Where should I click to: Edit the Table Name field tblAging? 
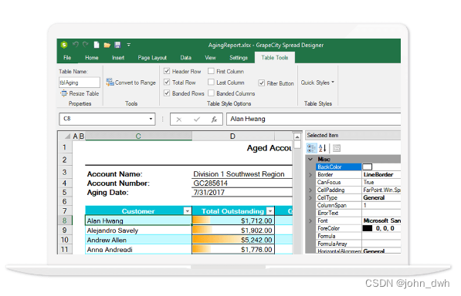80,82
